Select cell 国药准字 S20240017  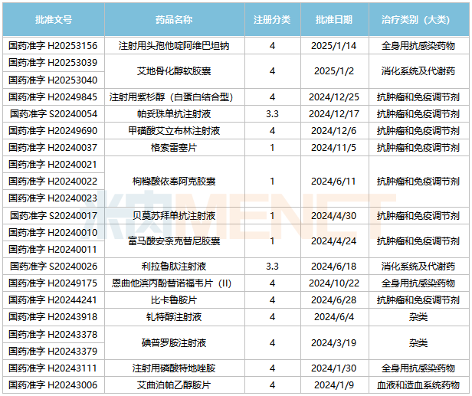[54, 215]
